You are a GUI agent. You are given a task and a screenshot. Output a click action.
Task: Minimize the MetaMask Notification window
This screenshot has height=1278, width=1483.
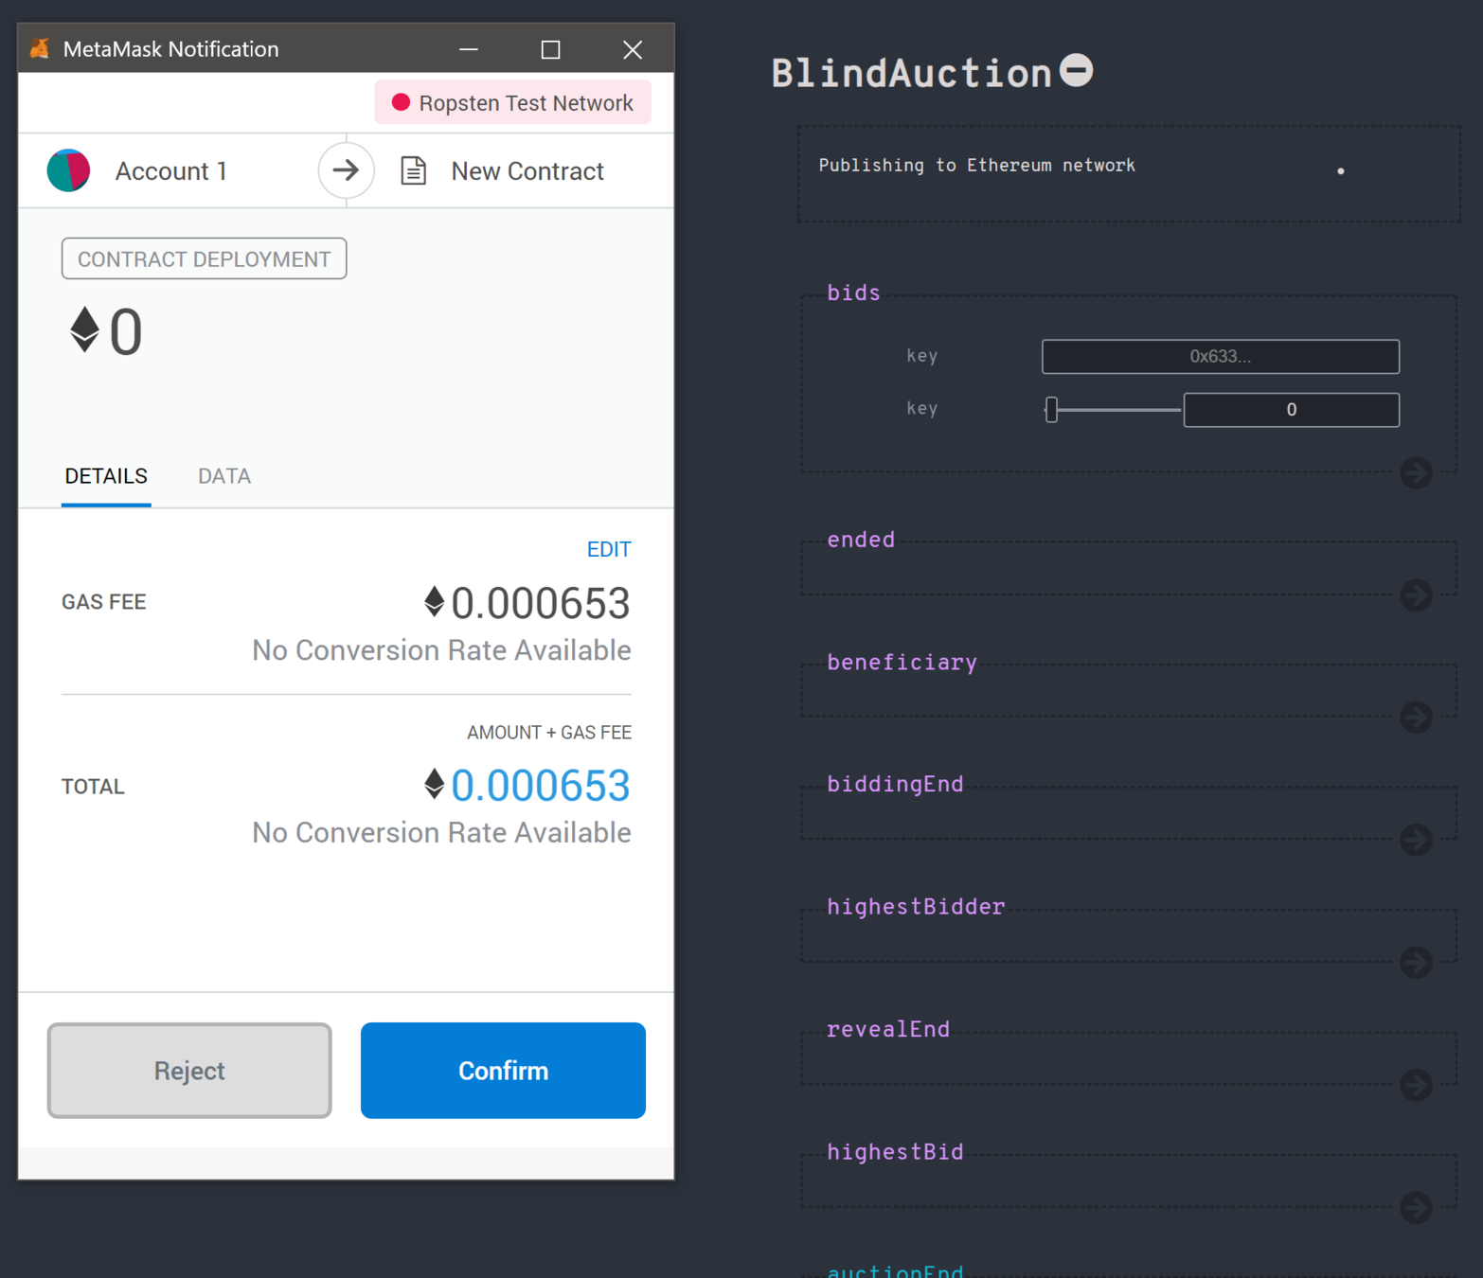click(x=468, y=48)
